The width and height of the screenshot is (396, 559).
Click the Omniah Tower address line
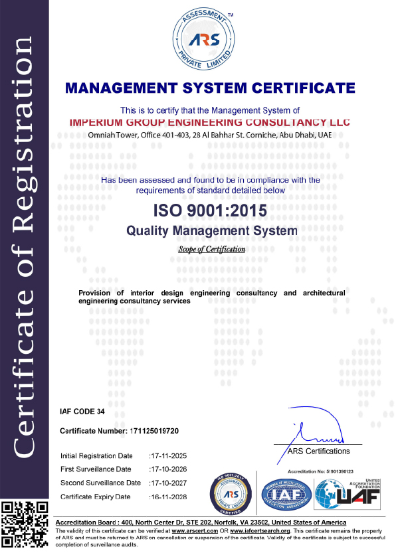click(x=210, y=135)
